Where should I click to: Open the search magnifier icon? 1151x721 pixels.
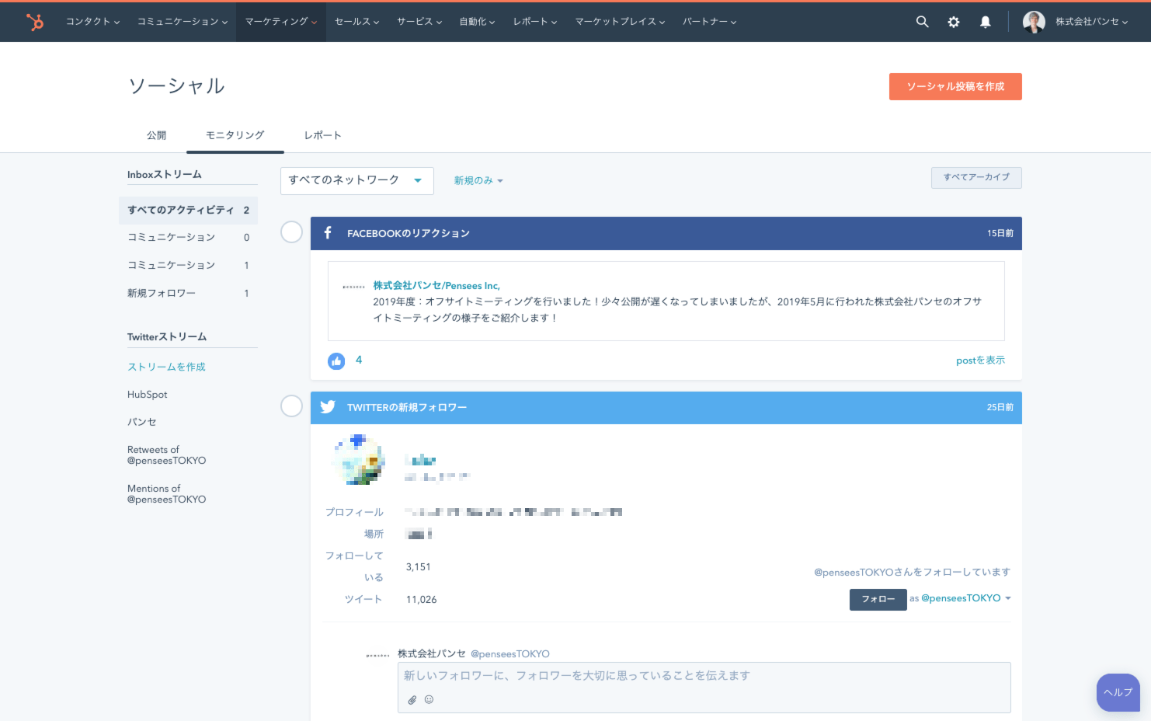tap(922, 22)
